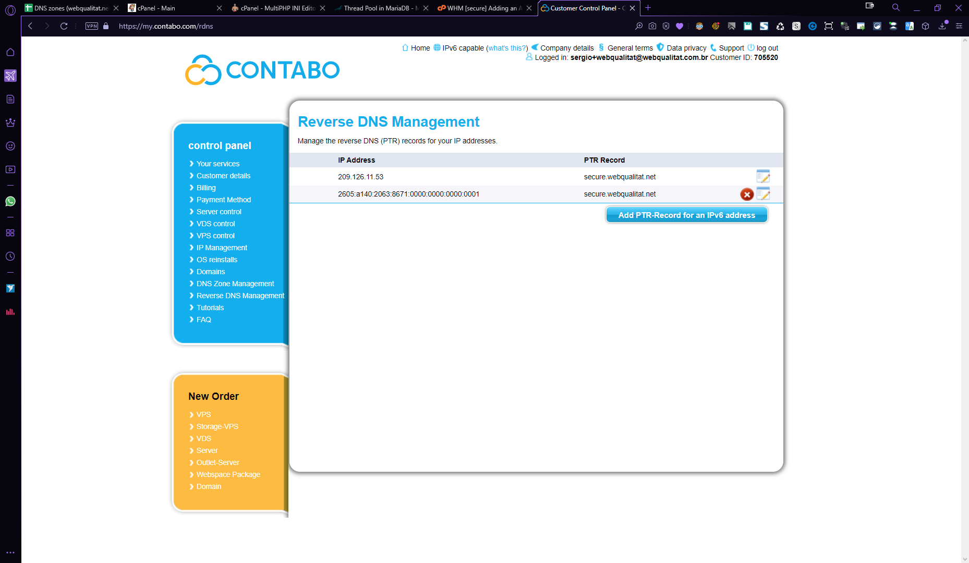This screenshot has height=563, width=969.
Task: Open Your services in control panel
Action: pos(218,164)
